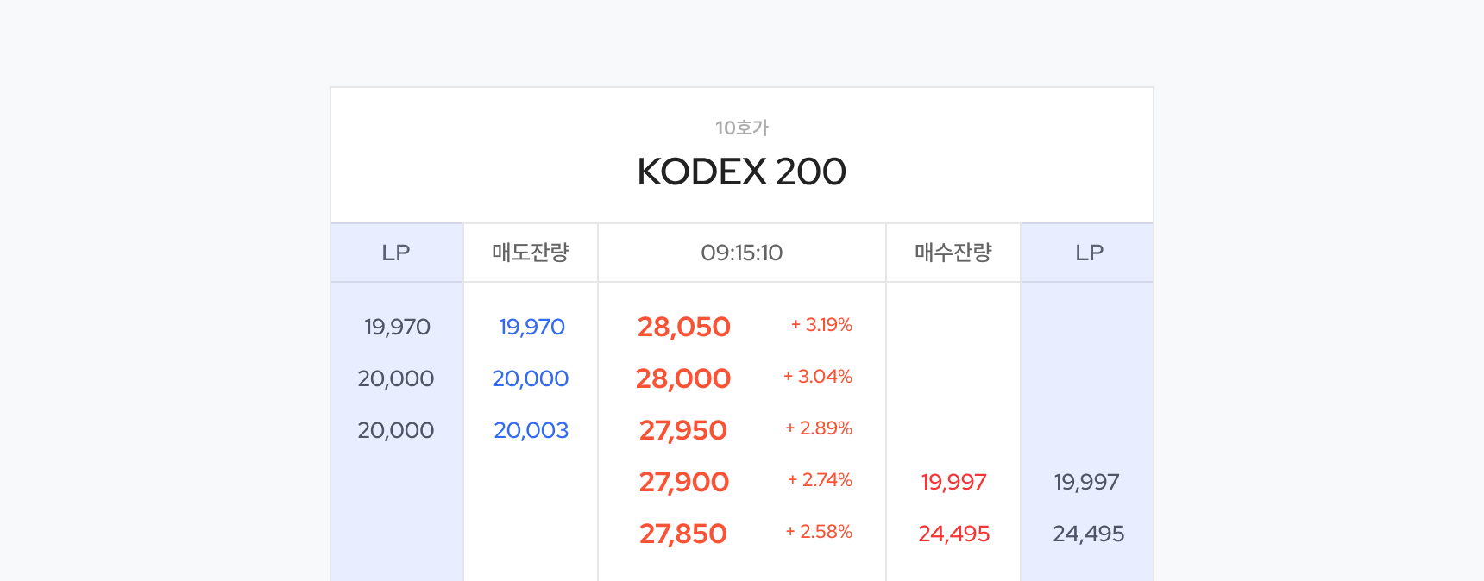
Task: Click red buy quantity 19,997
Action: (x=953, y=482)
